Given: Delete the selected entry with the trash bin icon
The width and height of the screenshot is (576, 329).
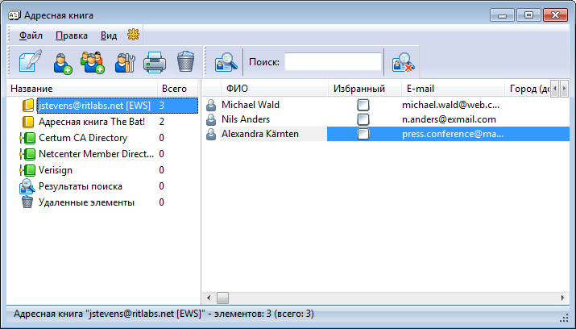Looking at the screenshot, I should [x=185, y=61].
